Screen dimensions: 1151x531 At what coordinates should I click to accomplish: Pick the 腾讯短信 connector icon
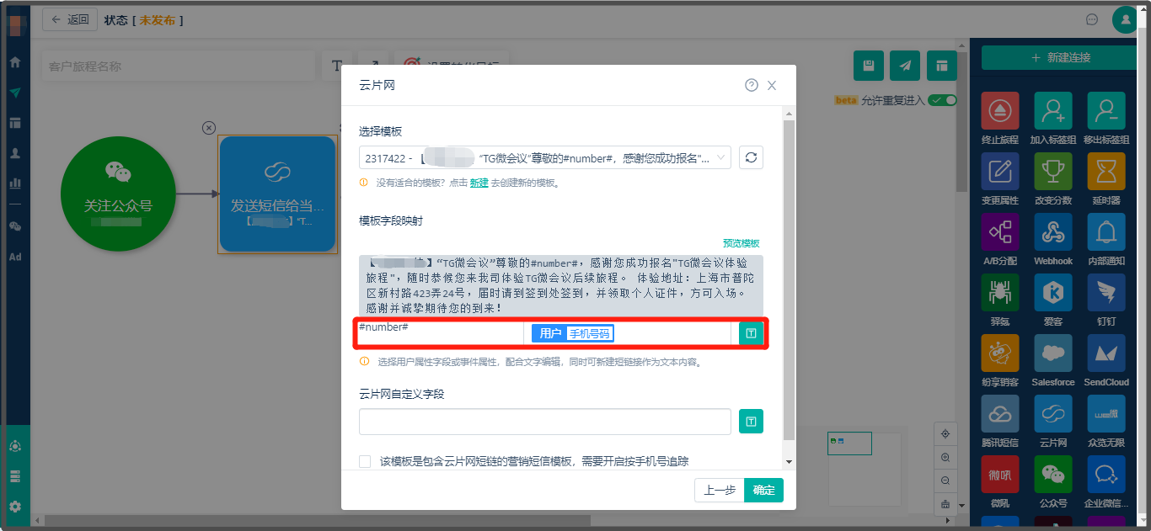click(1000, 413)
